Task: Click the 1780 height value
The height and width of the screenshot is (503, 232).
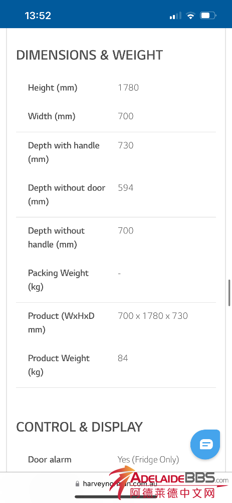Action: [128, 88]
